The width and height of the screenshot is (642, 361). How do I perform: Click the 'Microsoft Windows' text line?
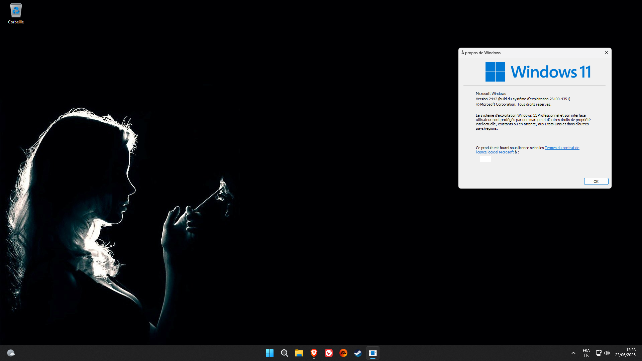coord(491,94)
